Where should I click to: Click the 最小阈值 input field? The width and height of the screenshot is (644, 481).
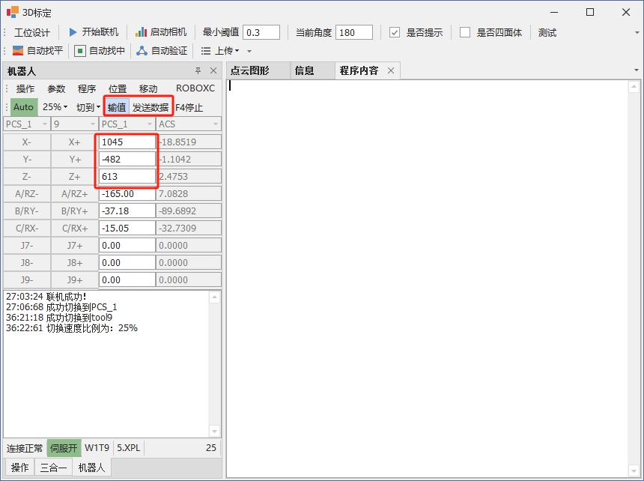261,32
